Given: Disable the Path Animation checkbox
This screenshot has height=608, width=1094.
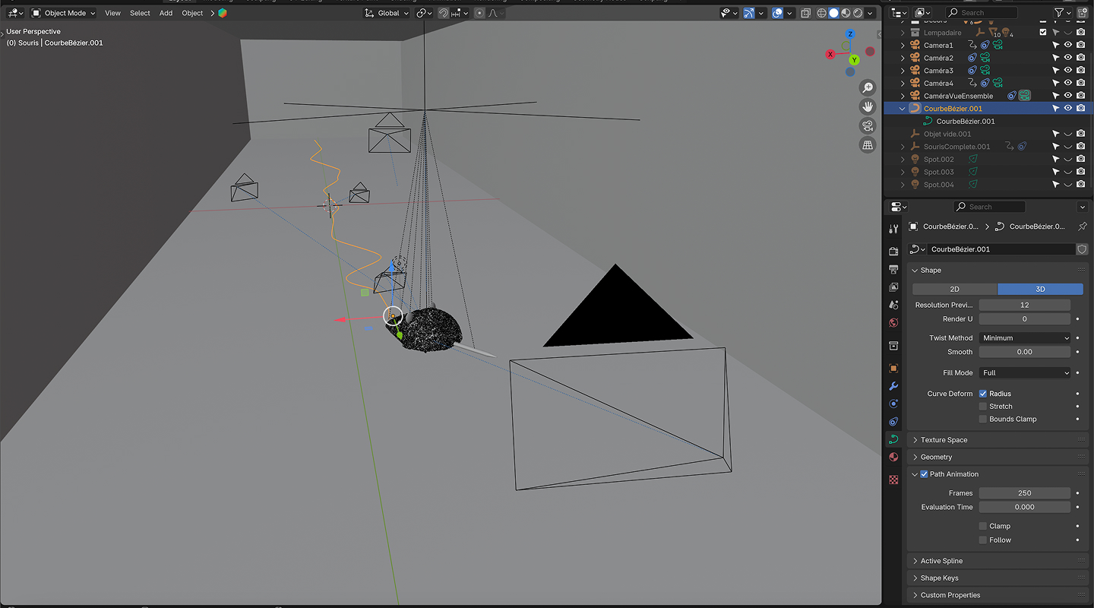Looking at the screenshot, I should (x=924, y=474).
